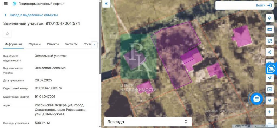This screenshot has width=277, height=128.
Task: Zoom out with the minus button
Action: click(x=269, y=122)
